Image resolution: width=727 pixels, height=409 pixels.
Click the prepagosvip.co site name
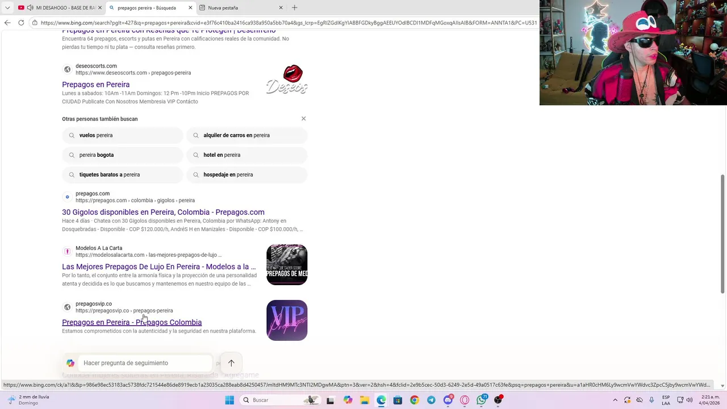(x=94, y=304)
